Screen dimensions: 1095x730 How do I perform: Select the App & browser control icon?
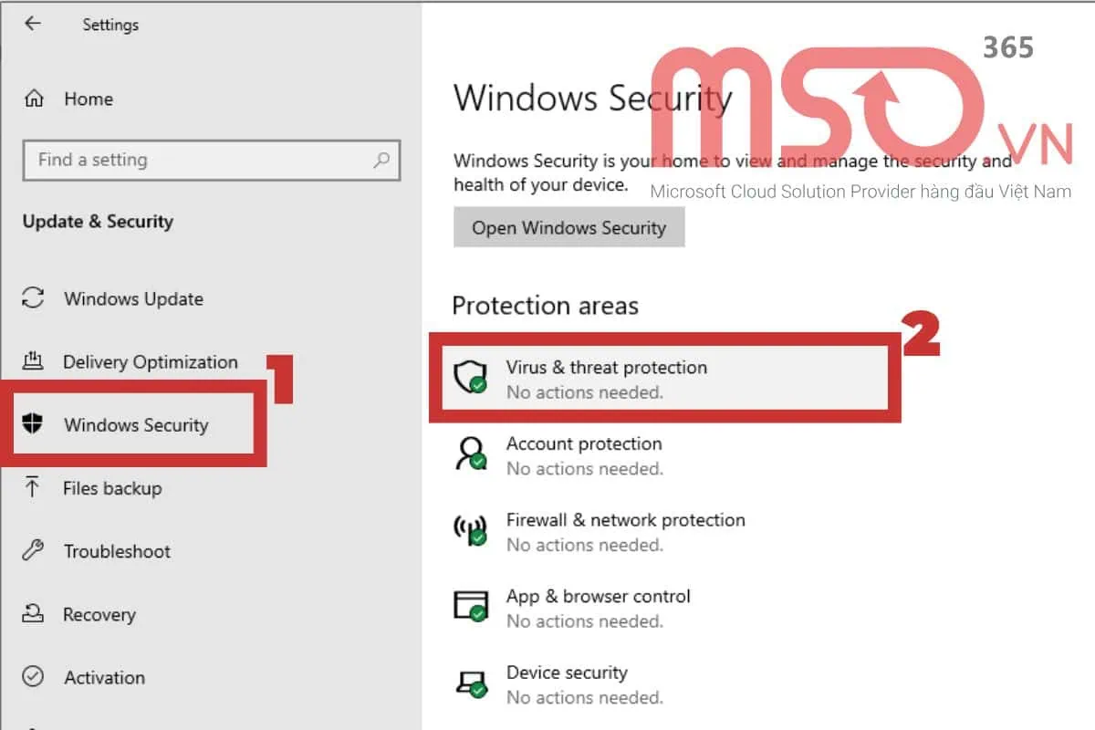469,607
